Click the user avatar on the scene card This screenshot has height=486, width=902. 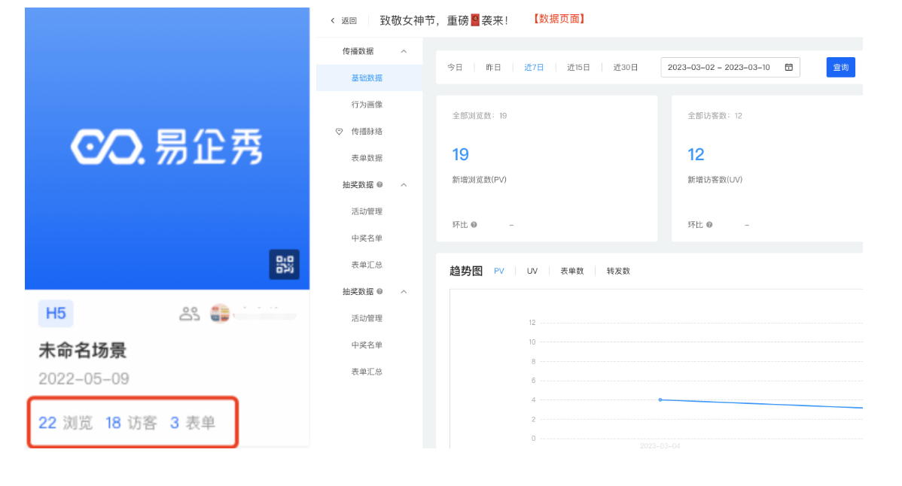220,314
